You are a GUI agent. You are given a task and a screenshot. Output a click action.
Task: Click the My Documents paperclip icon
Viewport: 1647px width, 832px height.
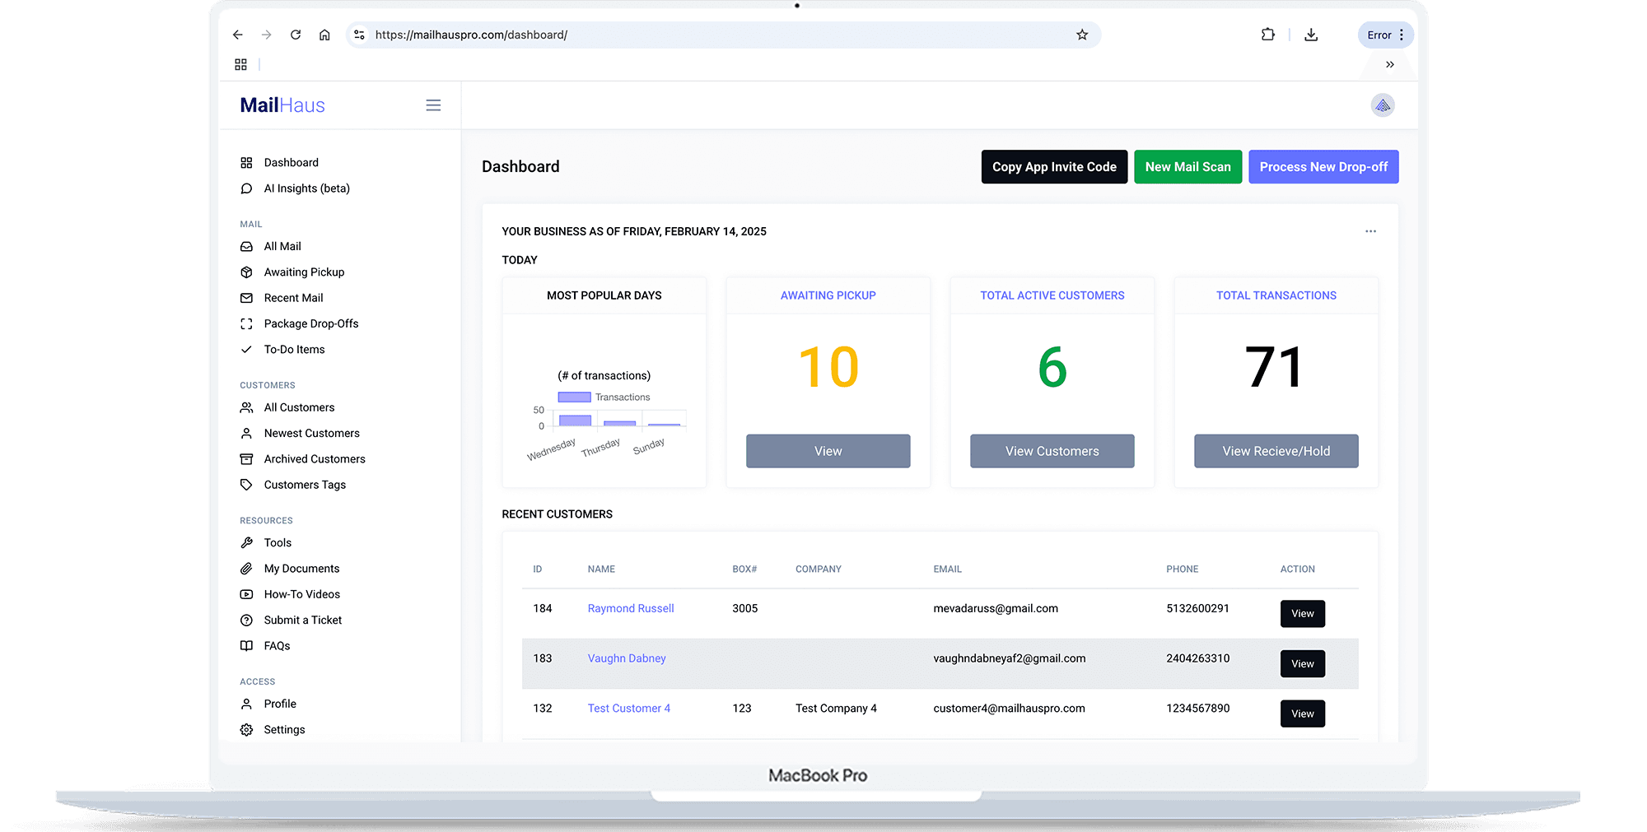coord(246,569)
